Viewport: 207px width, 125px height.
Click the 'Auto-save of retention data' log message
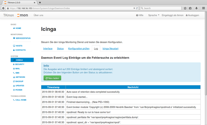[x=93, y=92]
